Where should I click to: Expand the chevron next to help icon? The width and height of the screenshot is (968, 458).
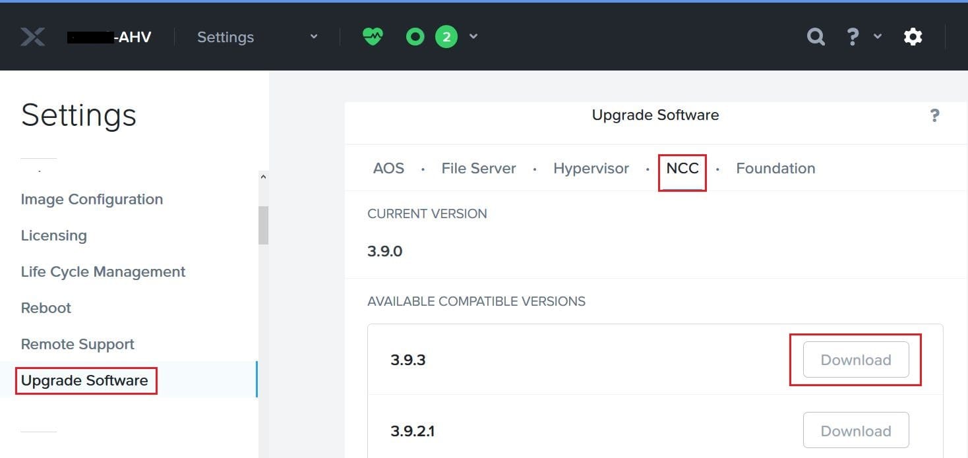tap(878, 37)
